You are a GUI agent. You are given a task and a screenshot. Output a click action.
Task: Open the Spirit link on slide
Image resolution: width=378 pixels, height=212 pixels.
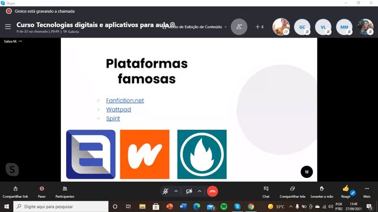pyautogui.click(x=113, y=118)
